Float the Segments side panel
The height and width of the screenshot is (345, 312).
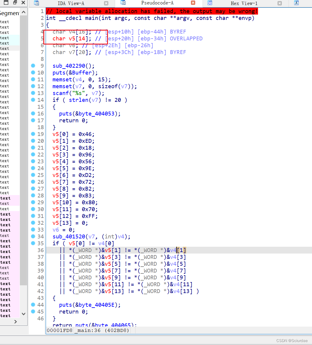click(x=15, y=3)
